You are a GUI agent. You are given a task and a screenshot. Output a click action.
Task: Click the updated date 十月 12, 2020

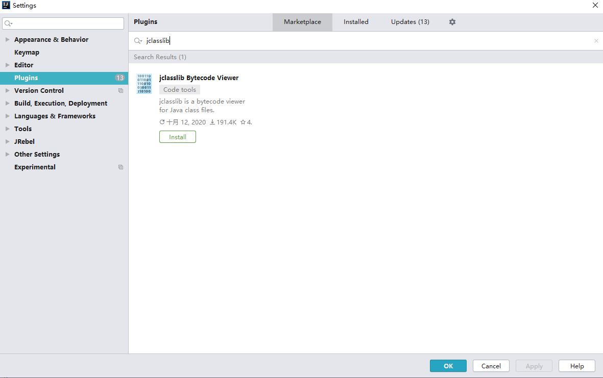(183, 122)
